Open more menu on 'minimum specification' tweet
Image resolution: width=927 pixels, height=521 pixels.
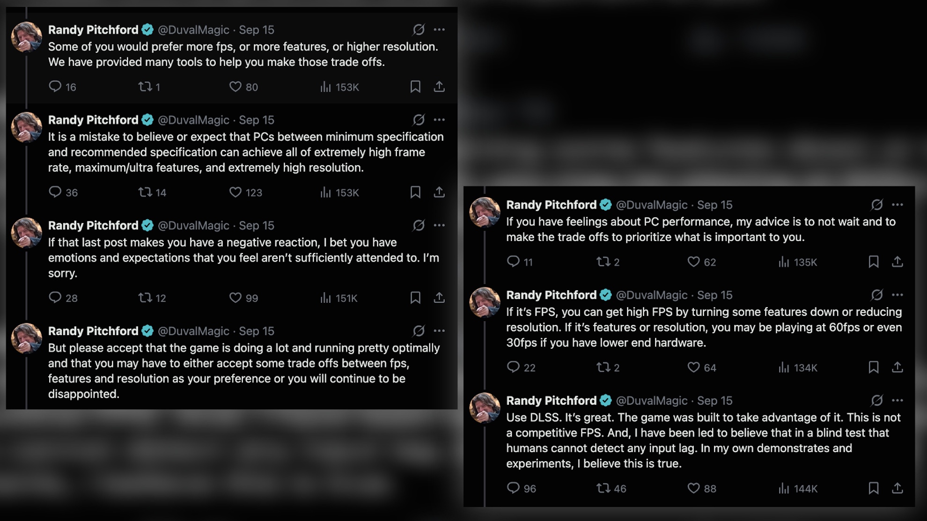click(439, 120)
